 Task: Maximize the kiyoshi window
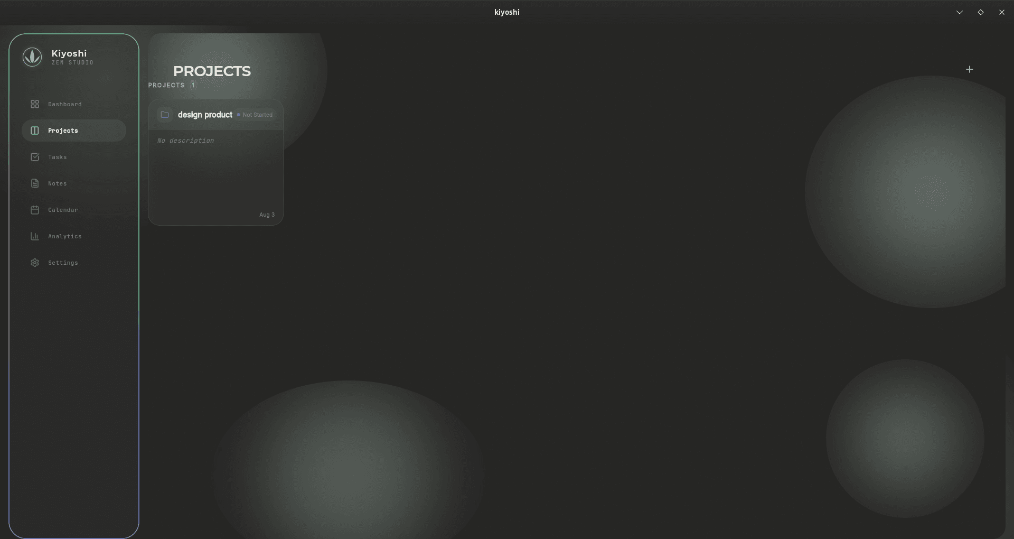[x=981, y=12]
